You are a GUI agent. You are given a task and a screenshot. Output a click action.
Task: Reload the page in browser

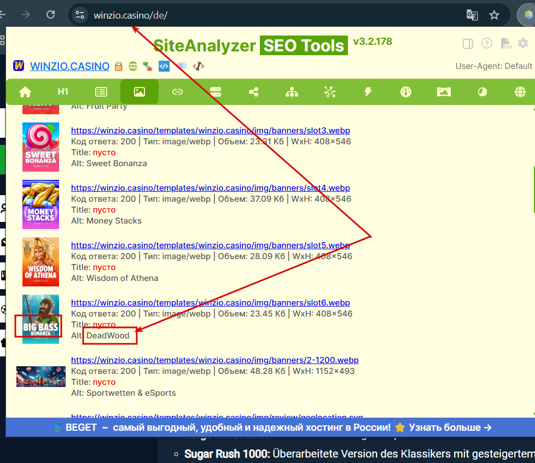pos(50,15)
